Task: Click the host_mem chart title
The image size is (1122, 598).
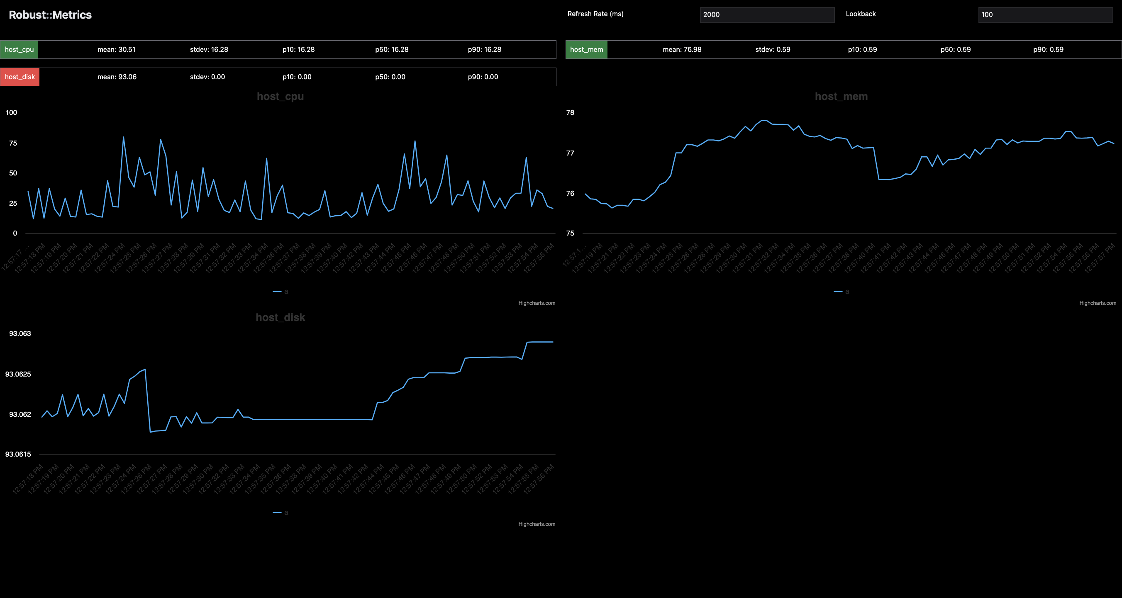Action: click(841, 96)
